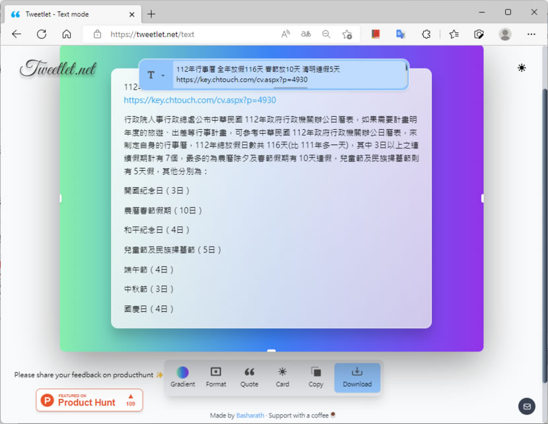The image size is (548, 424).
Task: Click the address bar URL
Action: point(152,34)
